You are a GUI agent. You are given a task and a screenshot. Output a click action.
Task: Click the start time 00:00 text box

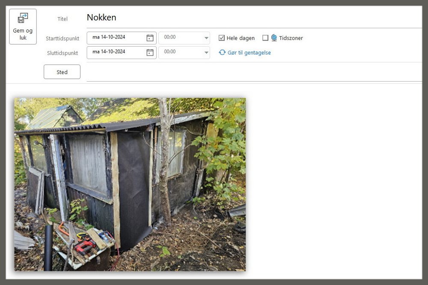tap(181, 38)
